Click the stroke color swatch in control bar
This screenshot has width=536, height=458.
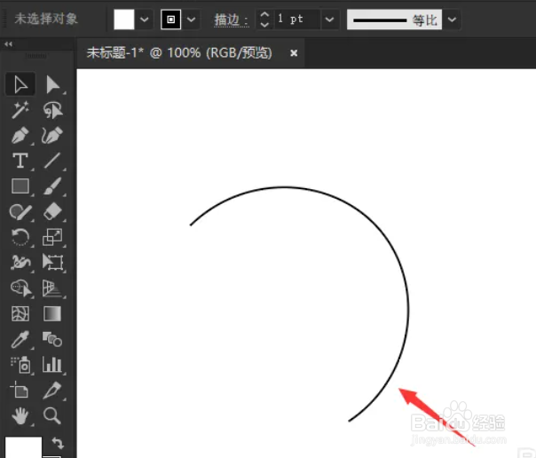[x=170, y=20]
